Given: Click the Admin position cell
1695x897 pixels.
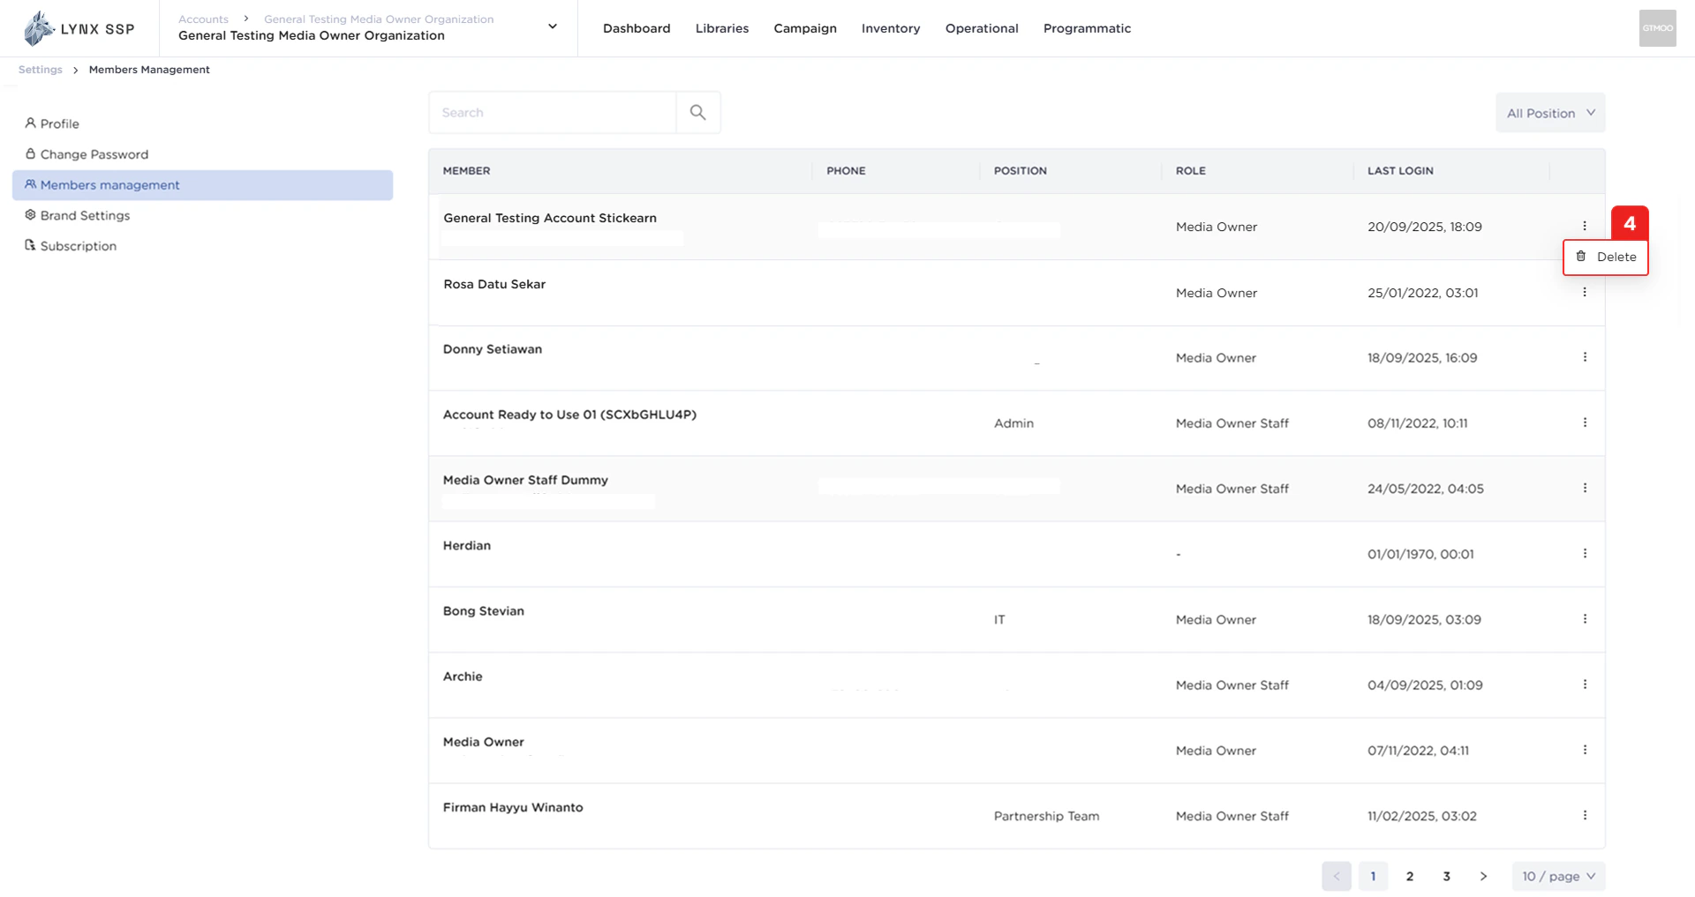Looking at the screenshot, I should (x=1013, y=423).
